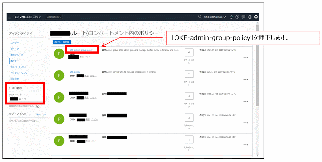This screenshot has width=322, height=162.
Task: Open the user profile avatar icon
Action: 256,17
